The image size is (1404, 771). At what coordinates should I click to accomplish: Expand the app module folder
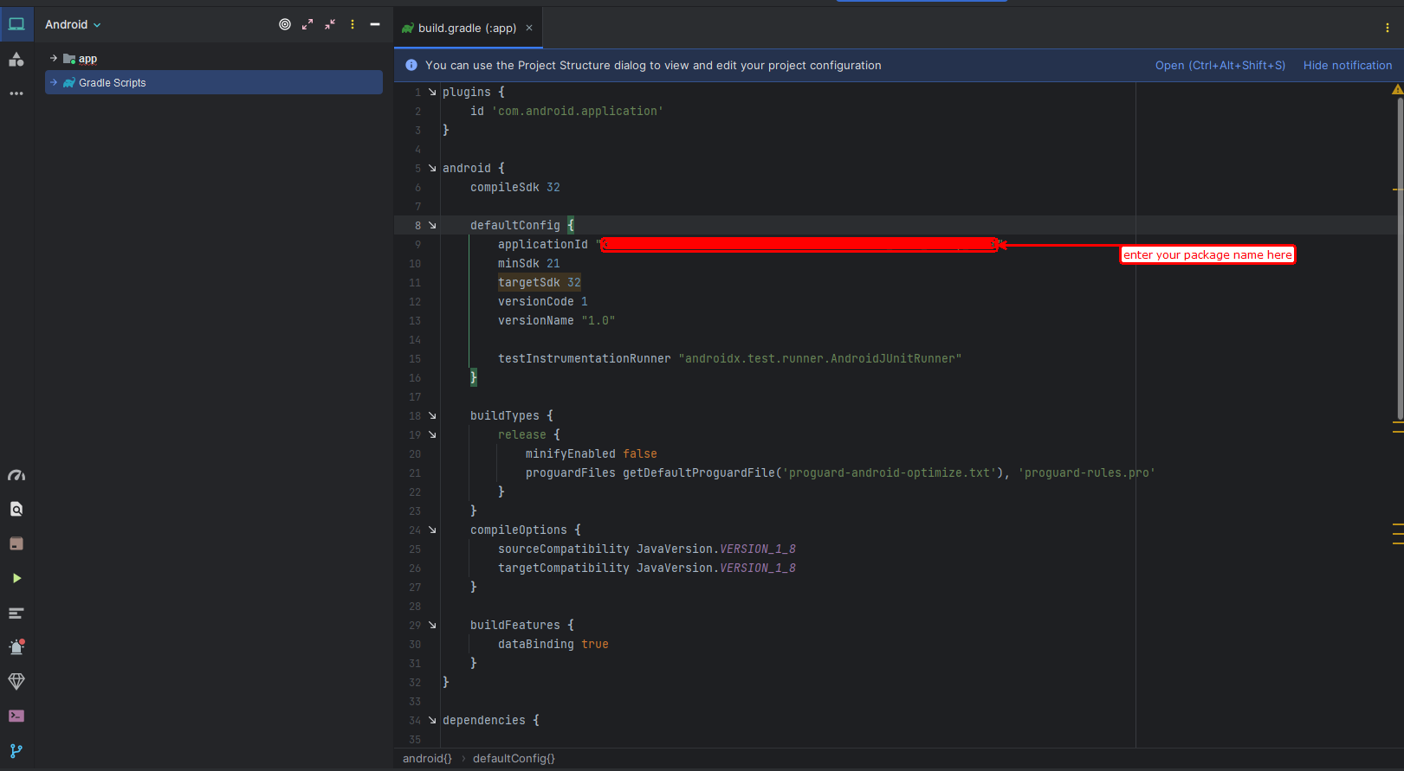pos(54,59)
